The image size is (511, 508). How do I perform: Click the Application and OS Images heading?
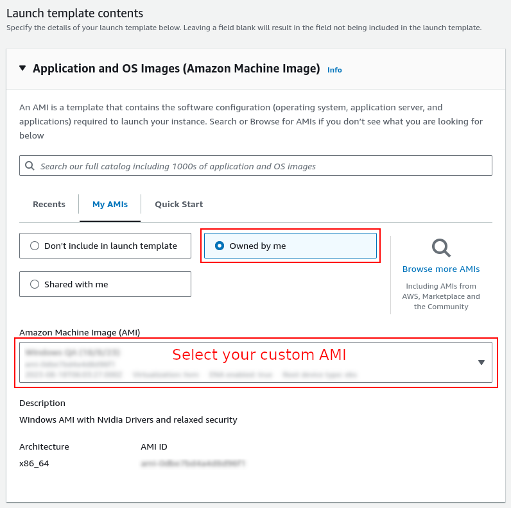[x=177, y=69]
